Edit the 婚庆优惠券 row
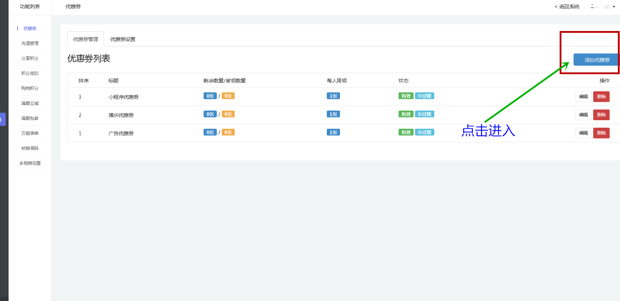 583,115
